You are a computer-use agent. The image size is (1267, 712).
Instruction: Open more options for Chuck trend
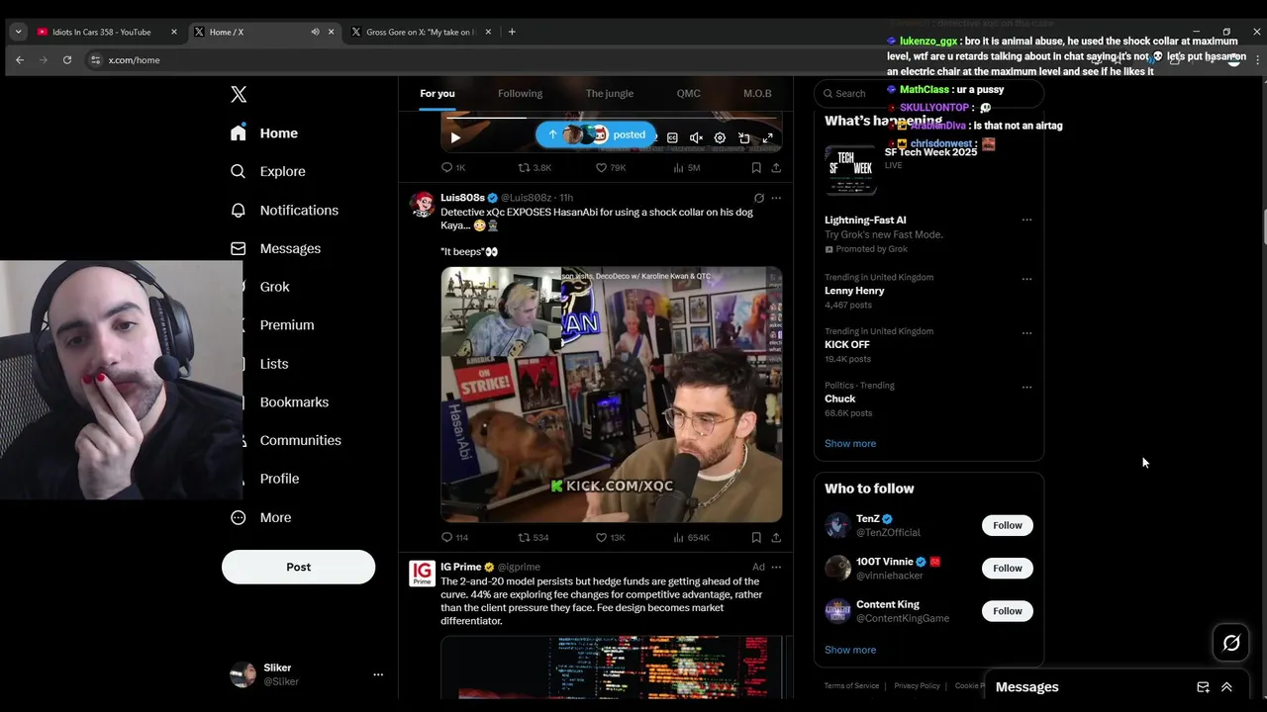pyautogui.click(x=1026, y=388)
